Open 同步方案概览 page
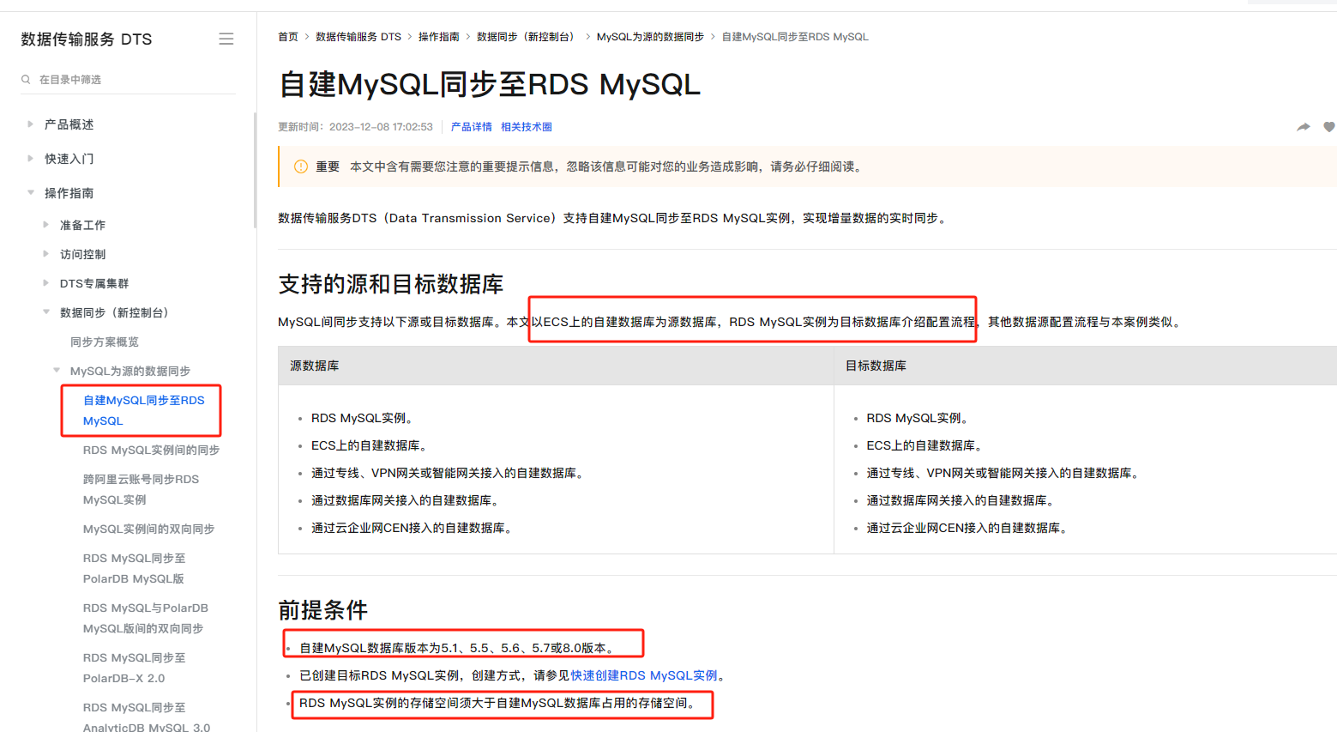The image size is (1337, 732). click(x=105, y=342)
